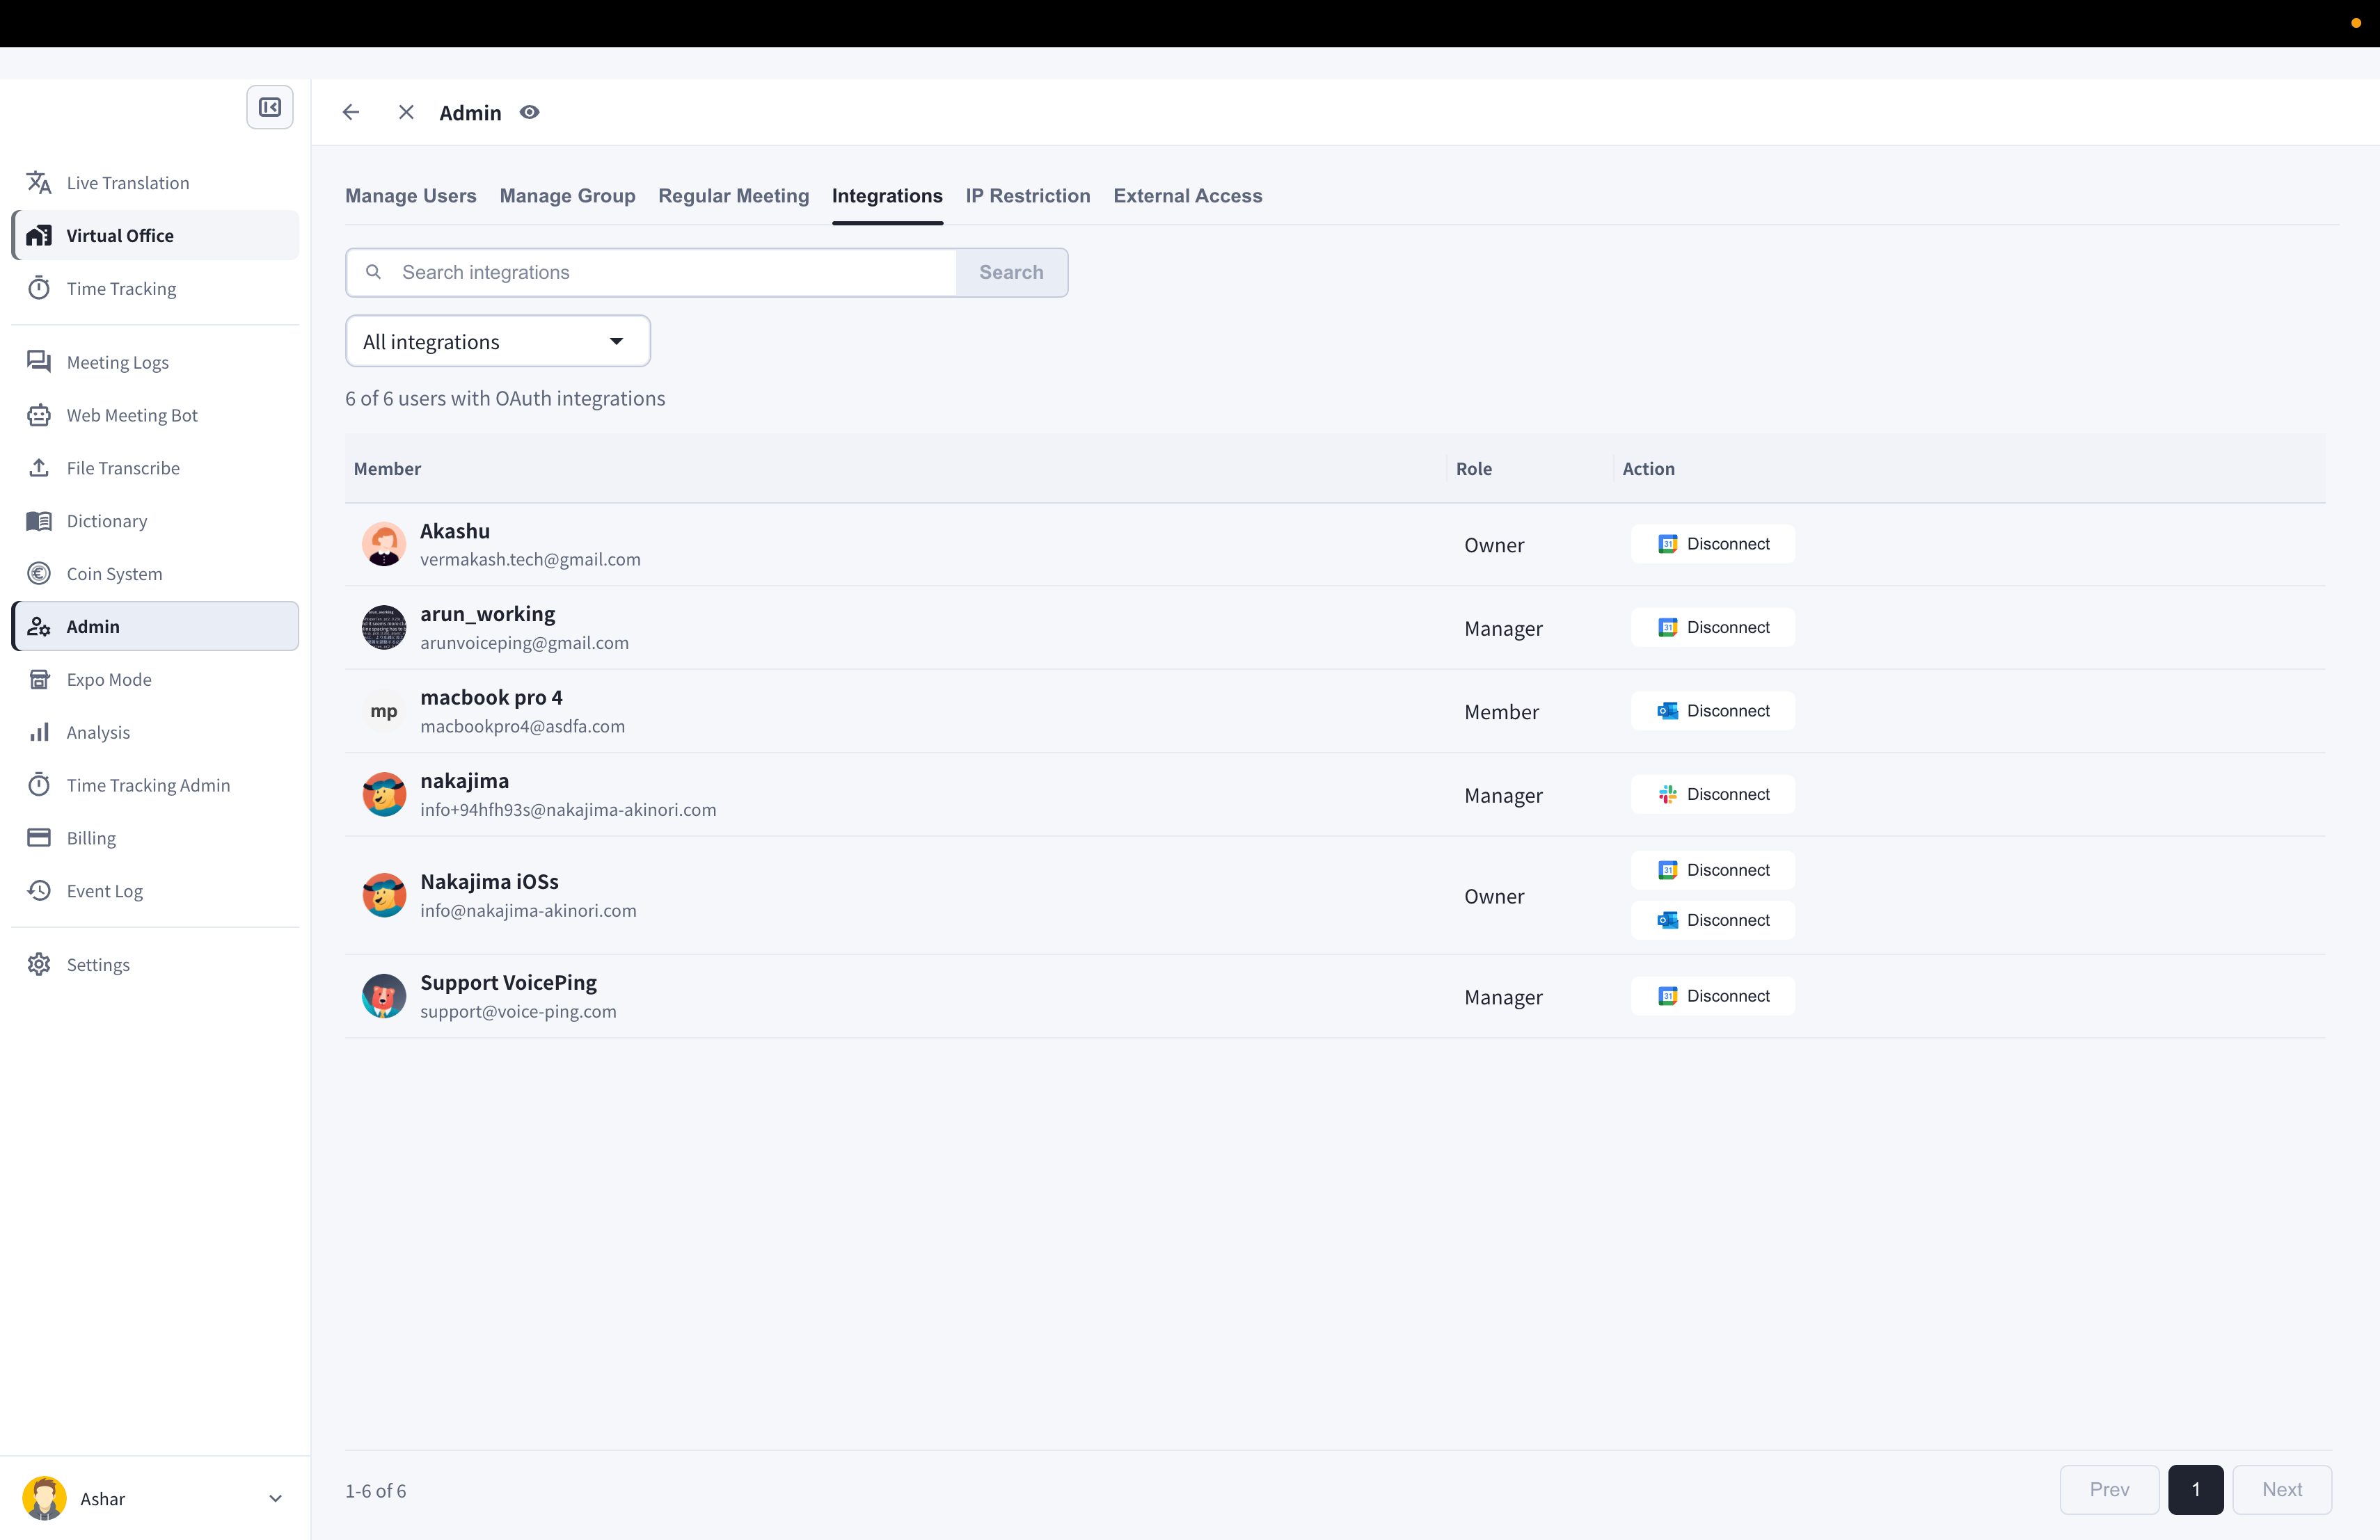Open File Transcribe upload icon

[39, 467]
